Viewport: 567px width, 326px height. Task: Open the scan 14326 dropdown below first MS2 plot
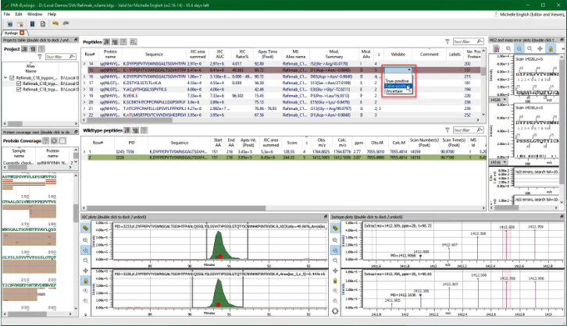tap(498, 100)
